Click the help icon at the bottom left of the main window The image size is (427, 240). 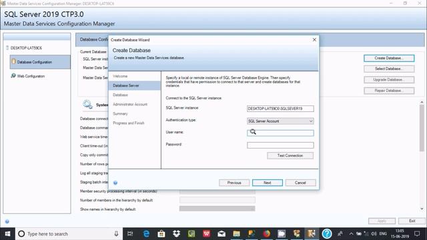coord(7,221)
